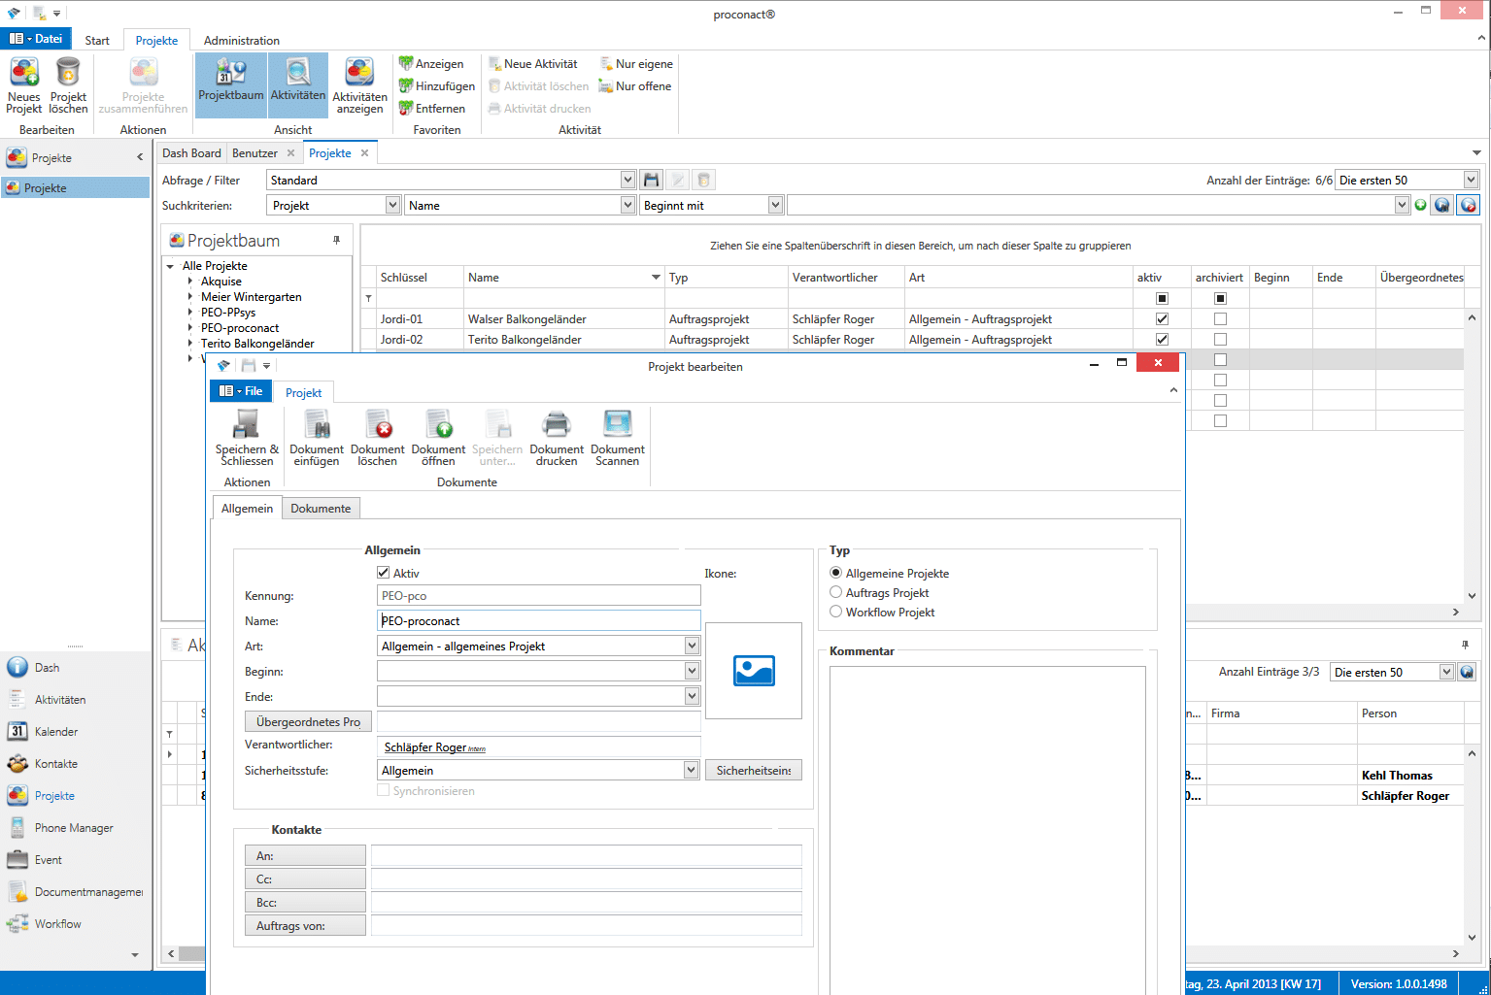Click the Auftrags von: button

click(x=305, y=926)
